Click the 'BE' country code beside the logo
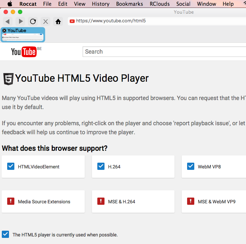Screen dimensions: 246x244 point(40,49)
